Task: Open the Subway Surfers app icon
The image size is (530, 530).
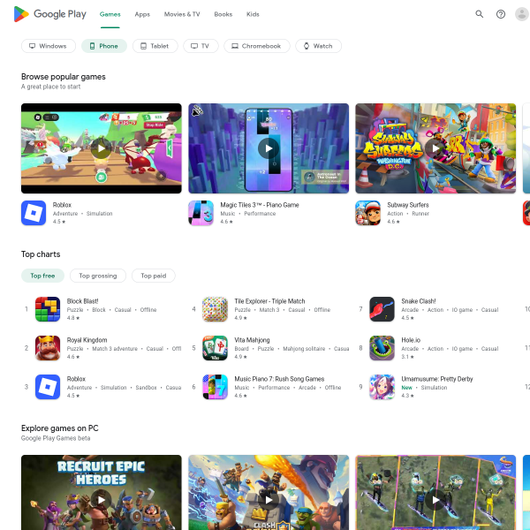Action: coord(367,213)
